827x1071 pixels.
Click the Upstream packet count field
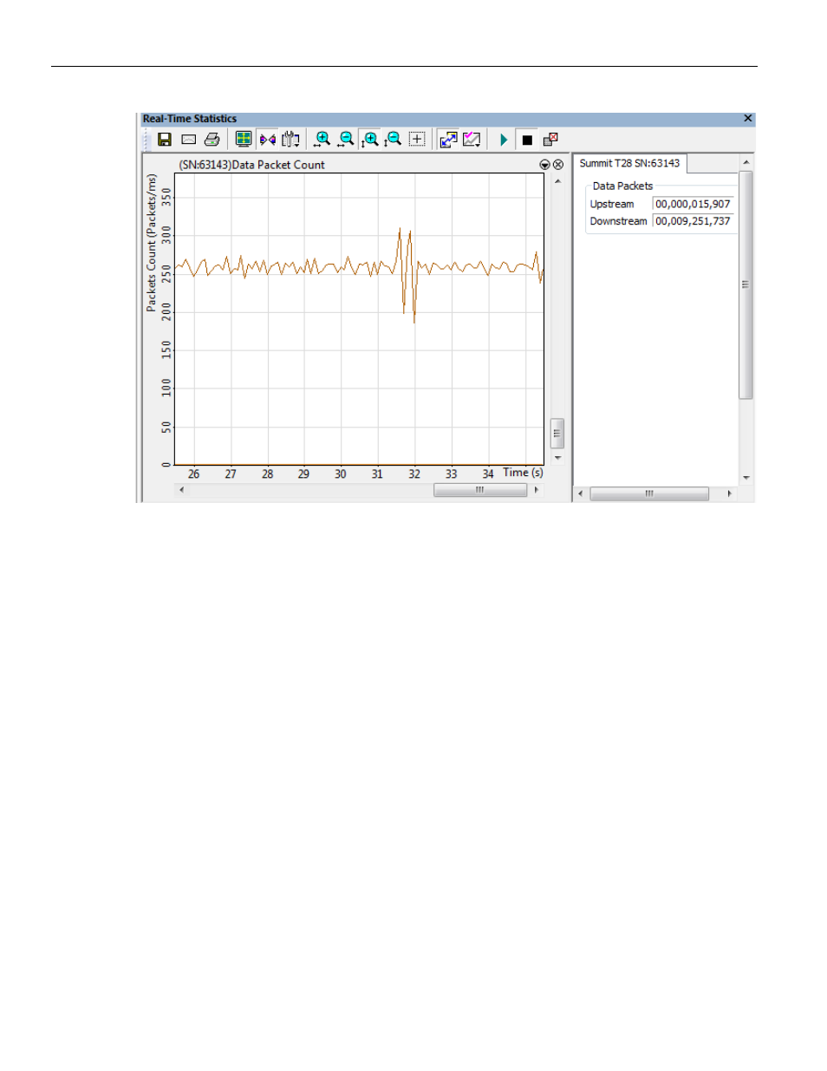[693, 205]
